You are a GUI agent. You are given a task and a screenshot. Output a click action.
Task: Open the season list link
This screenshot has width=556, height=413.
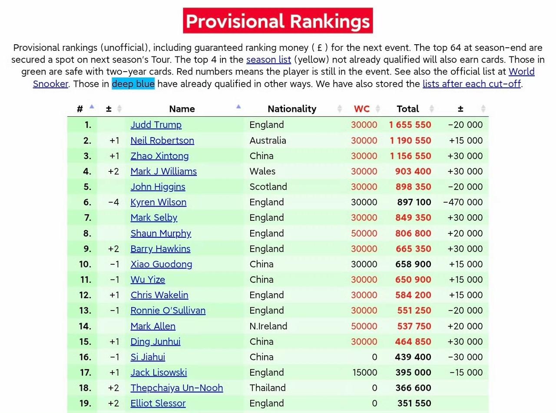point(268,59)
